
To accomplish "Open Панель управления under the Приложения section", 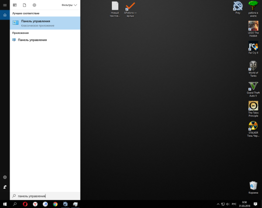I will click(45, 40).
